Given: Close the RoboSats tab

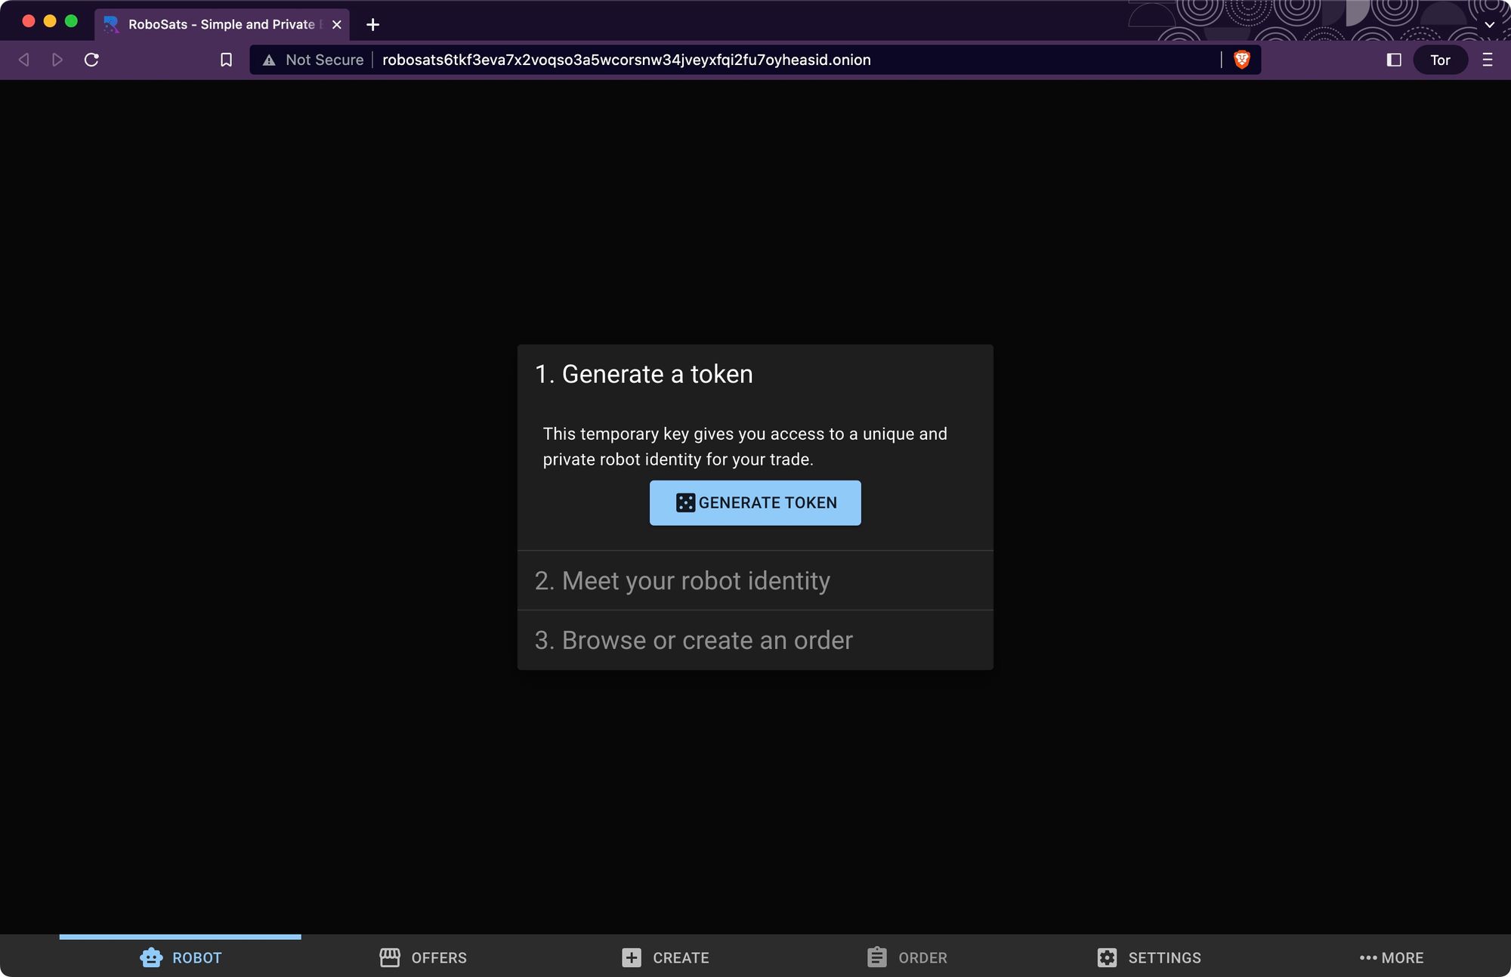Looking at the screenshot, I should tap(337, 24).
